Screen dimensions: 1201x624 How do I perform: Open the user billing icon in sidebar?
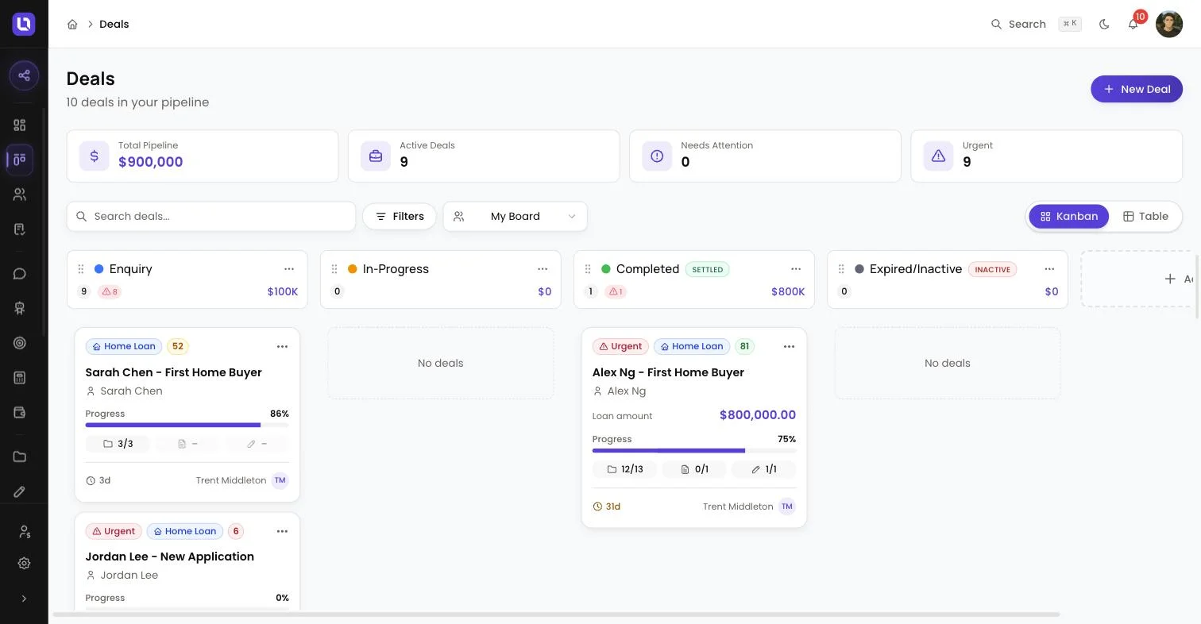pyautogui.click(x=24, y=532)
